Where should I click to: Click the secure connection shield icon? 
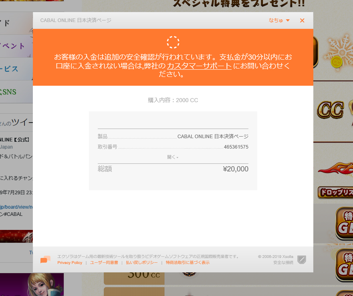click(302, 260)
